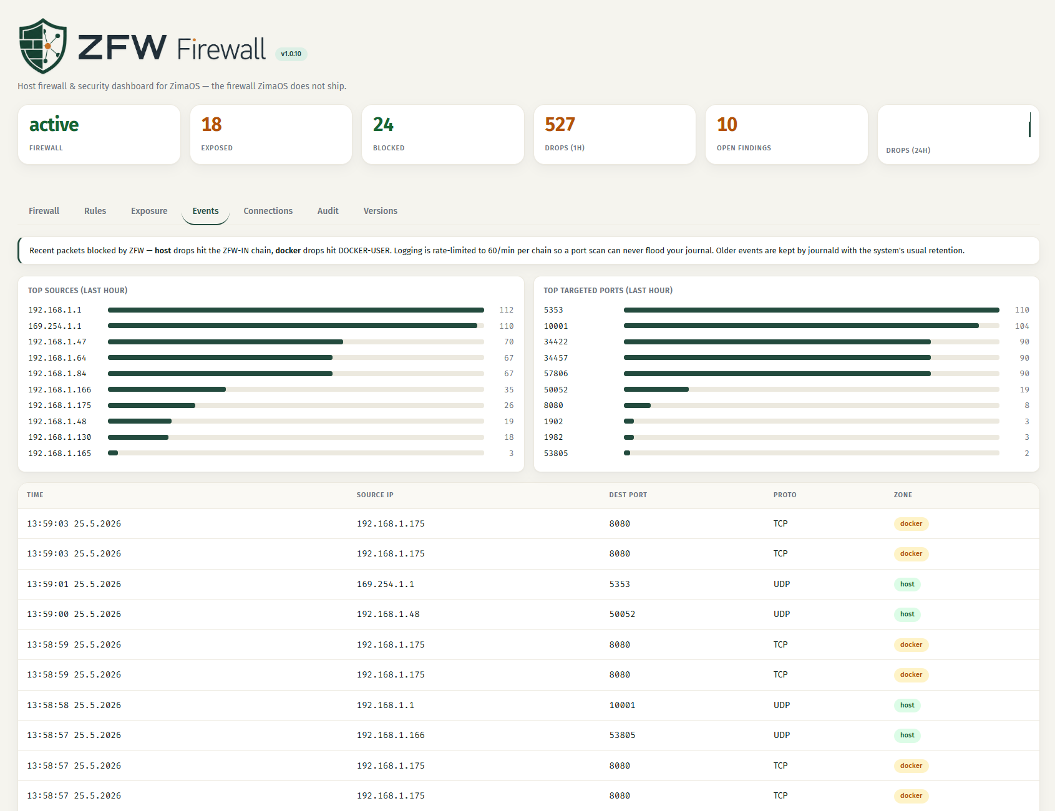The image size is (1055, 811).
Task: Click the DEST PORT column header
Action: [628, 495]
